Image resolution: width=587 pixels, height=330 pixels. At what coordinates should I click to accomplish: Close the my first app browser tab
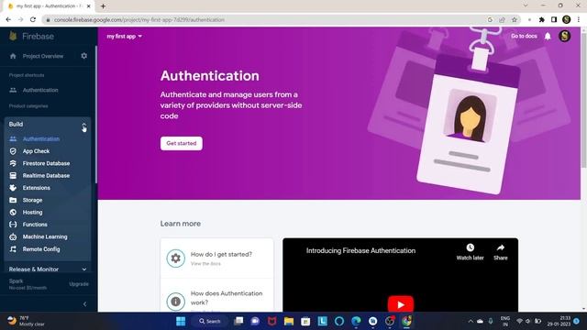(89, 6)
